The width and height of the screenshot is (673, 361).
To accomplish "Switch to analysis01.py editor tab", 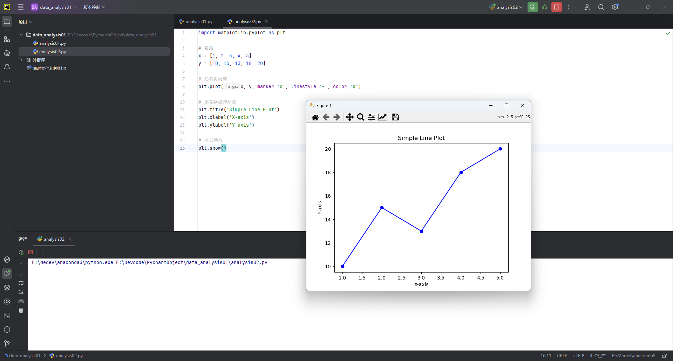I will coord(196,22).
